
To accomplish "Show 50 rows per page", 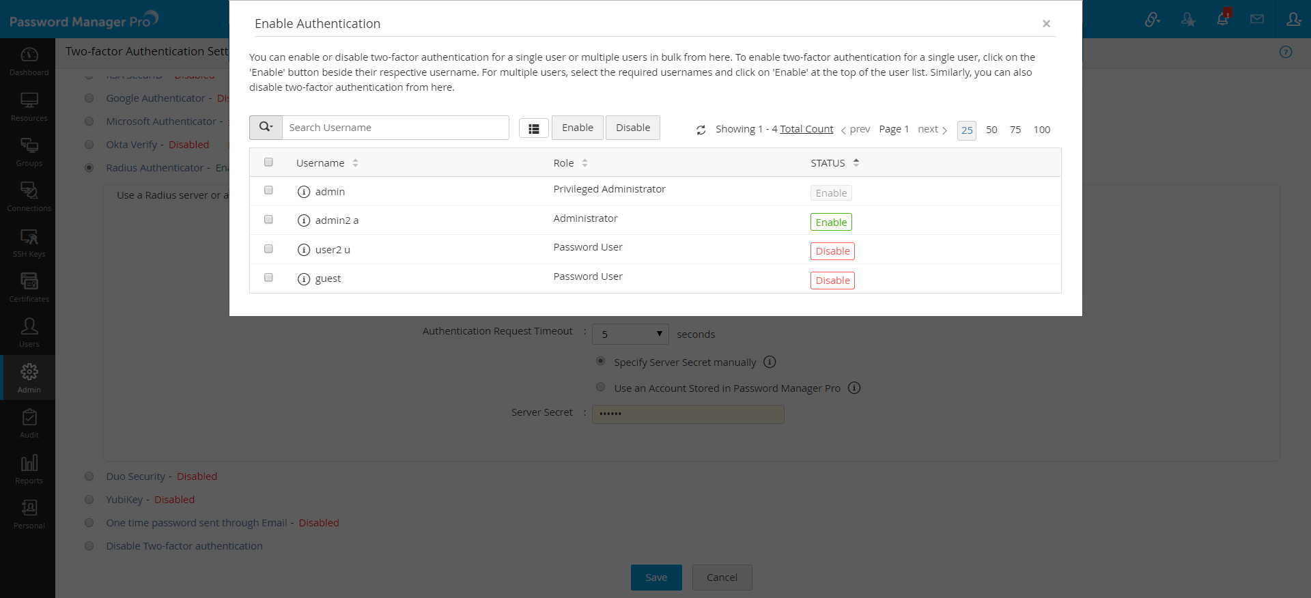I will click(x=991, y=130).
